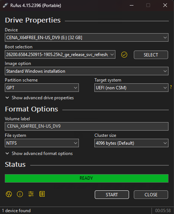174x214 pixels.
Task: Open the Image option dropdown
Action: tap(87, 71)
